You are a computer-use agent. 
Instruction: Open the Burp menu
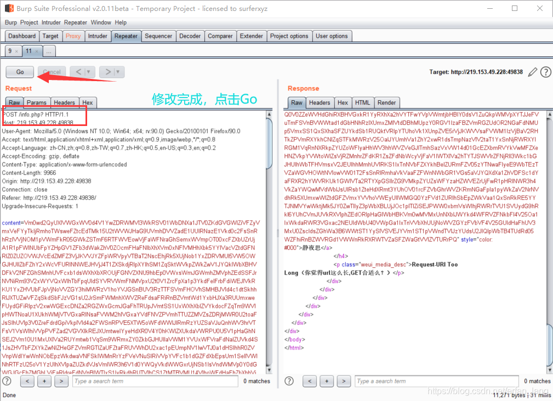(10, 22)
